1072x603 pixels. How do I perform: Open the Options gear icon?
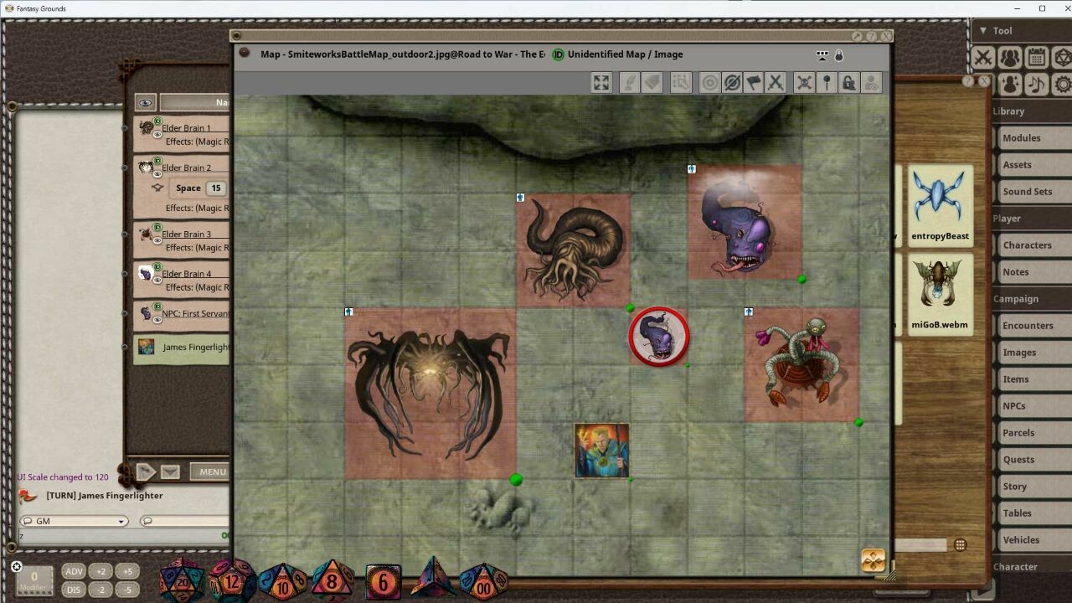click(1063, 84)
